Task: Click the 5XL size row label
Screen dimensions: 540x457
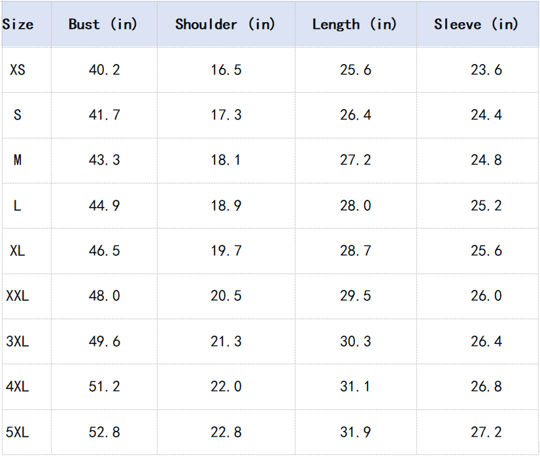Action: (18, 432)
